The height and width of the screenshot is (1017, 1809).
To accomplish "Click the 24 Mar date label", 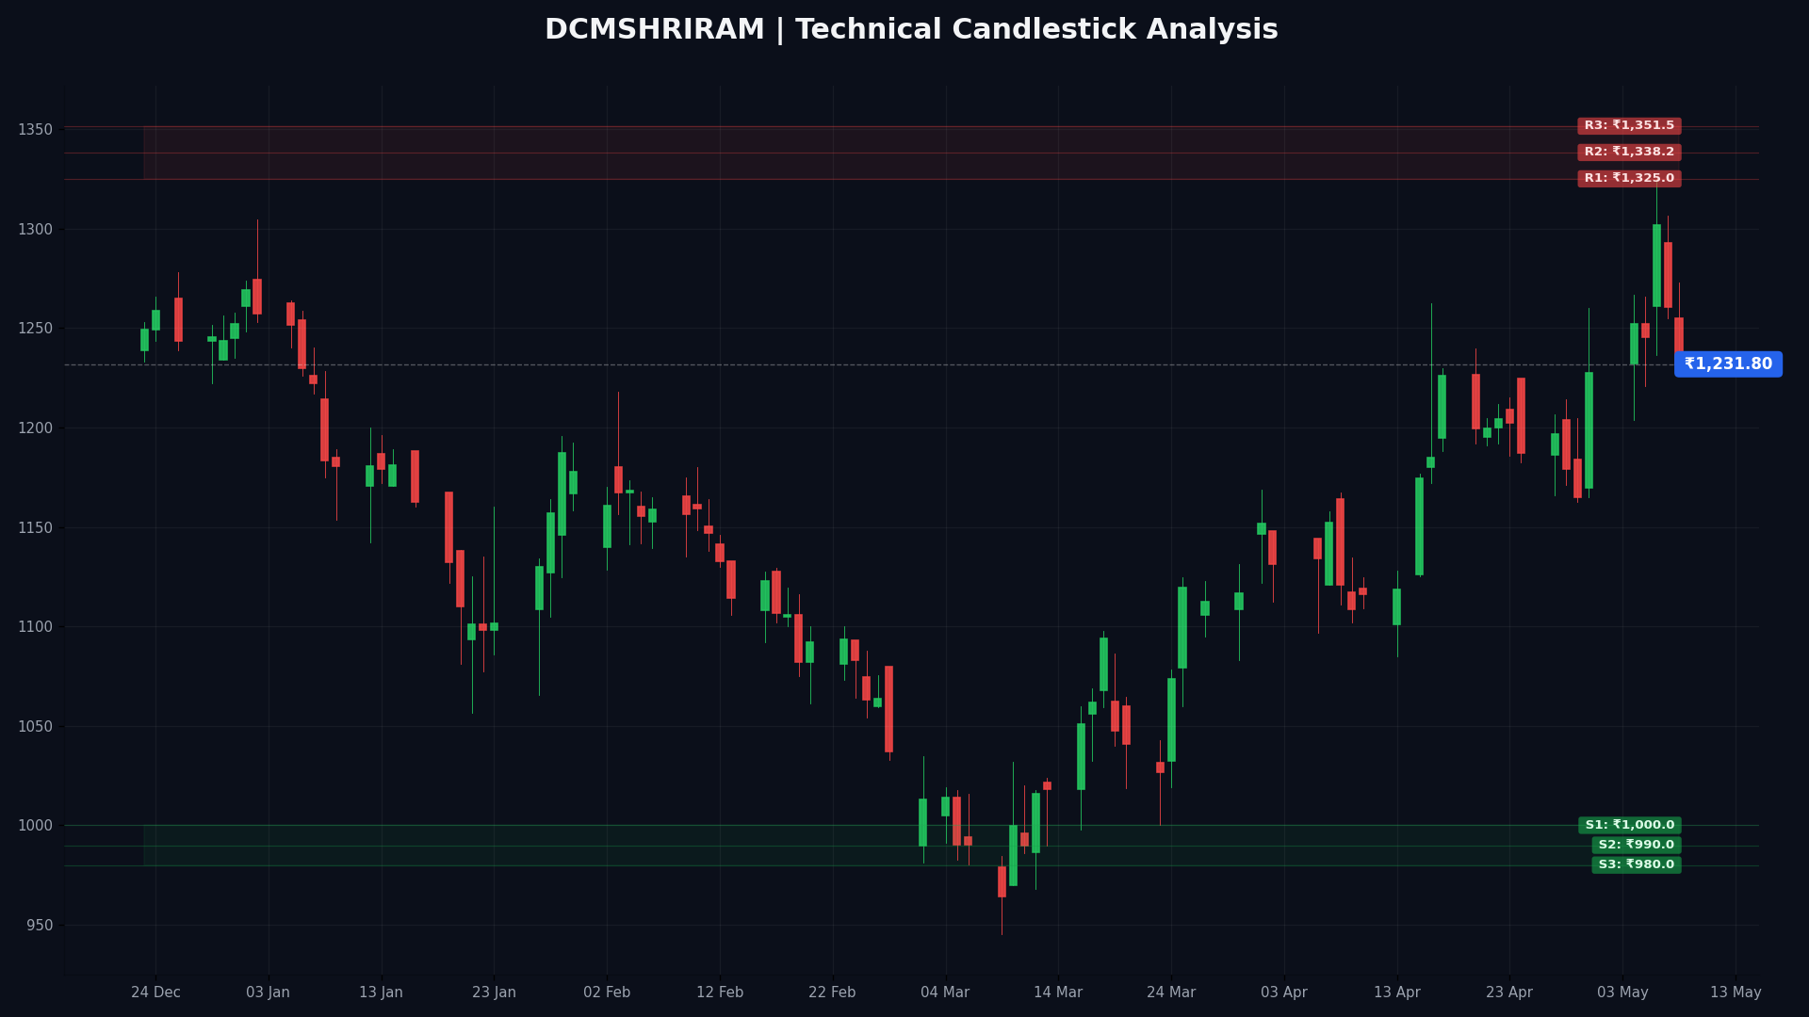I will coord(1171,993).
